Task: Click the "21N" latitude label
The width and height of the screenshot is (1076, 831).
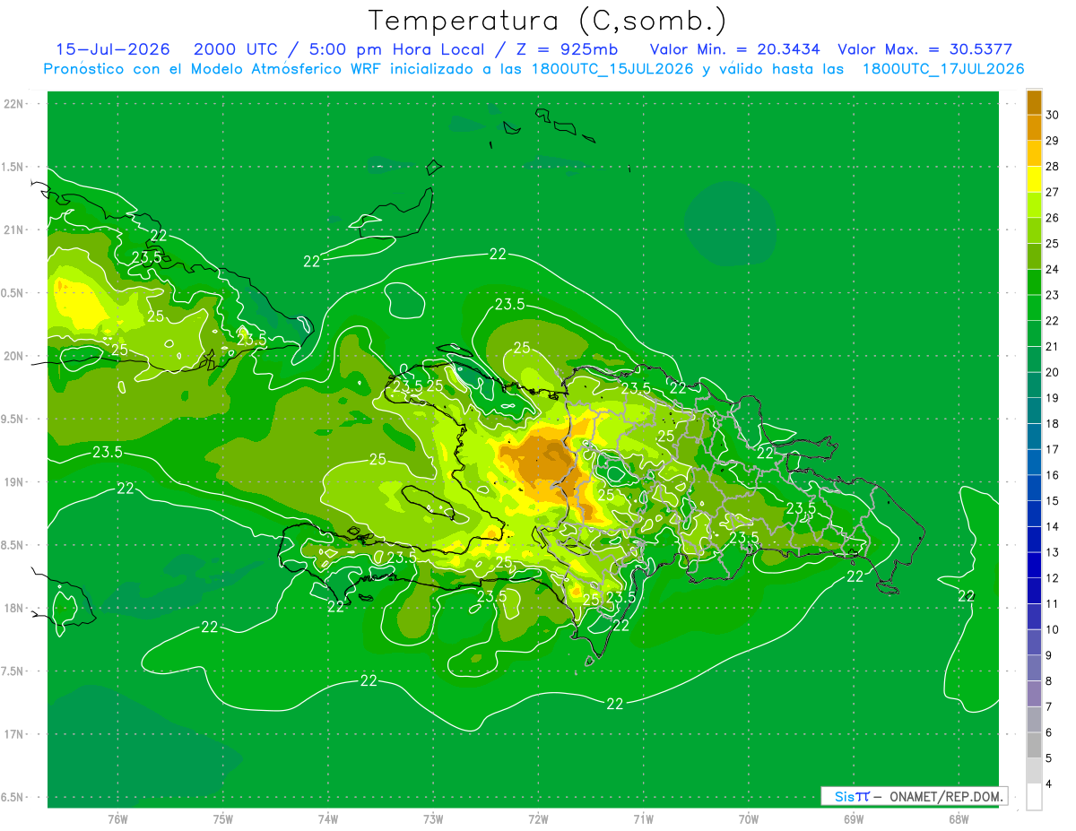Action: point(13,229)
